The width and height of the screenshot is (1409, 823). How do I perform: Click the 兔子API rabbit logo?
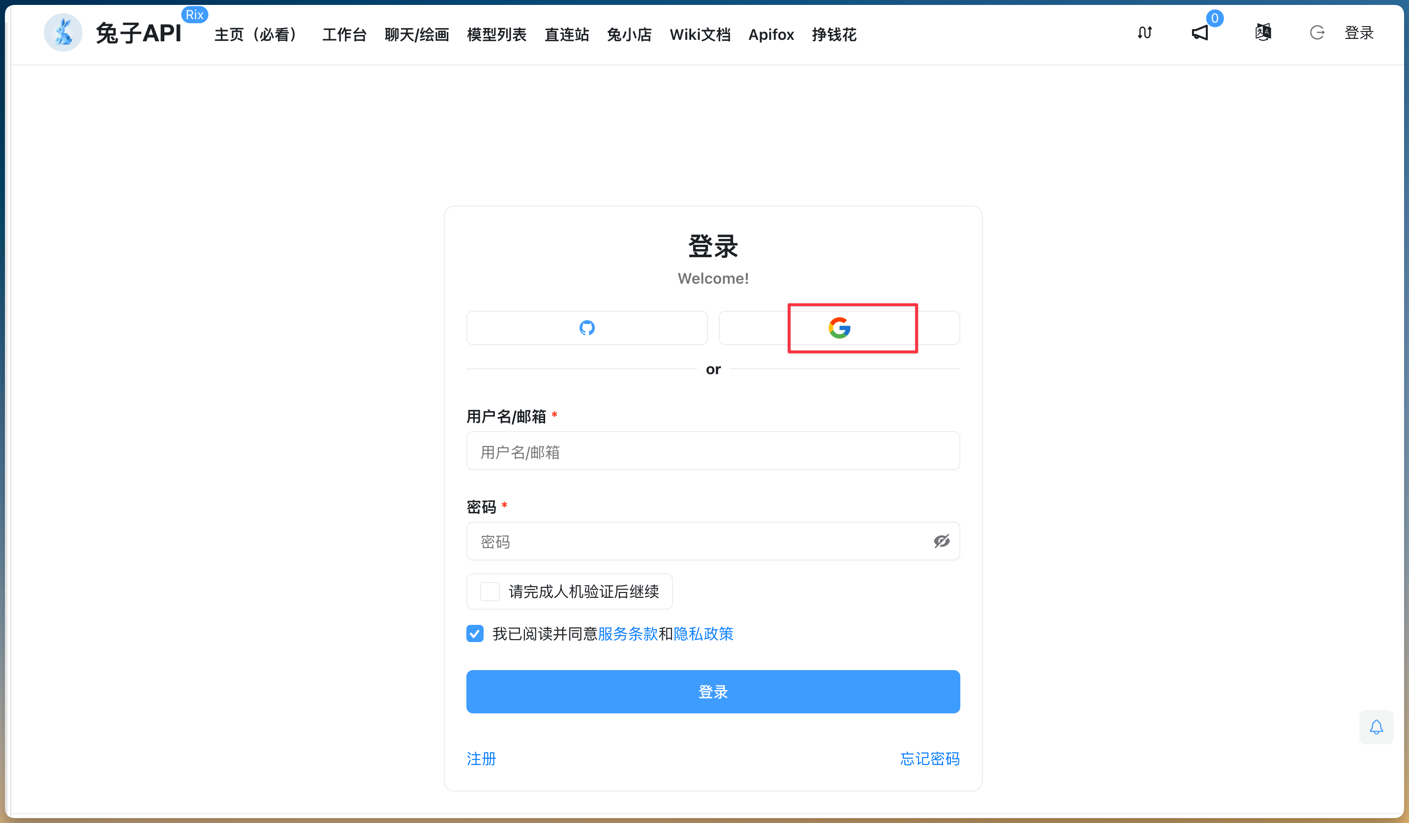pos(62,32)
